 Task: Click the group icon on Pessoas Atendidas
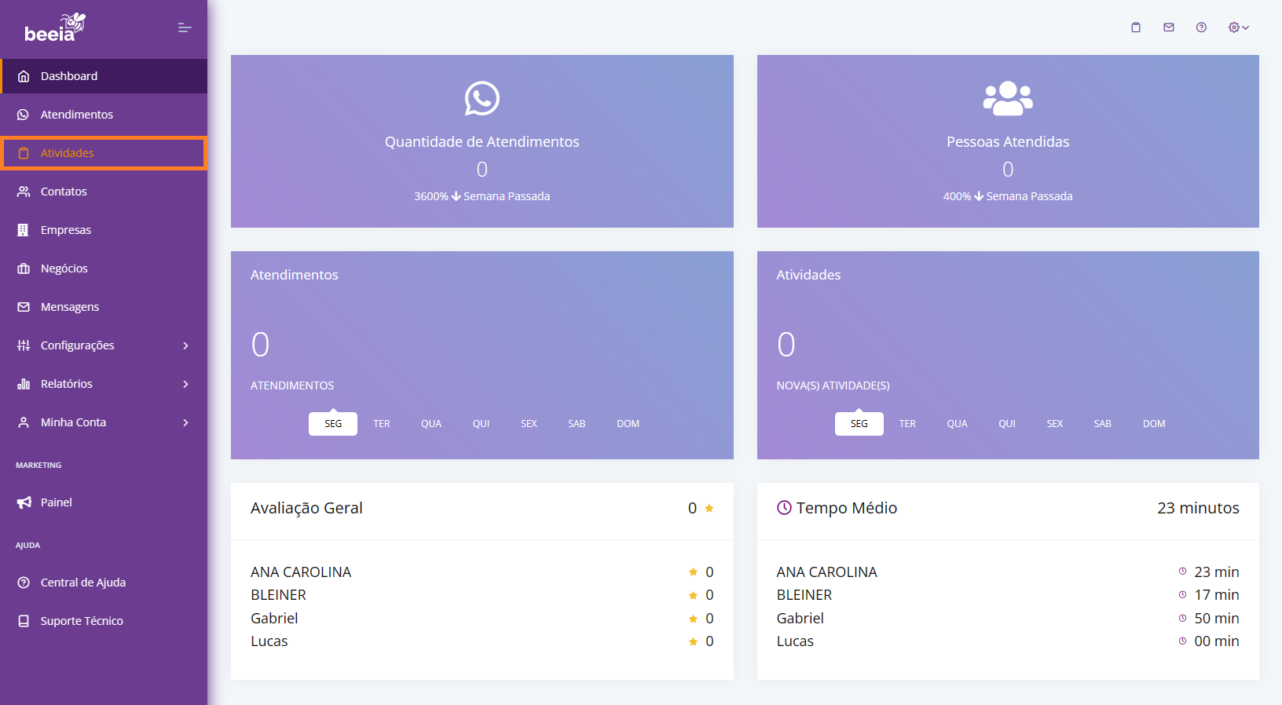[1008, 98]
